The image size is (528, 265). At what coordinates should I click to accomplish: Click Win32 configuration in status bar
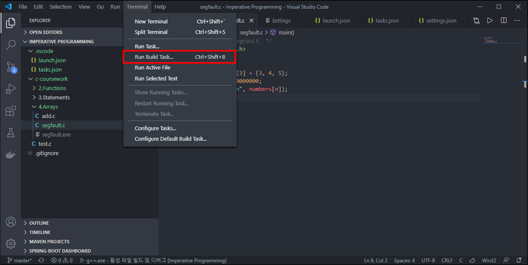click(489, 260)
